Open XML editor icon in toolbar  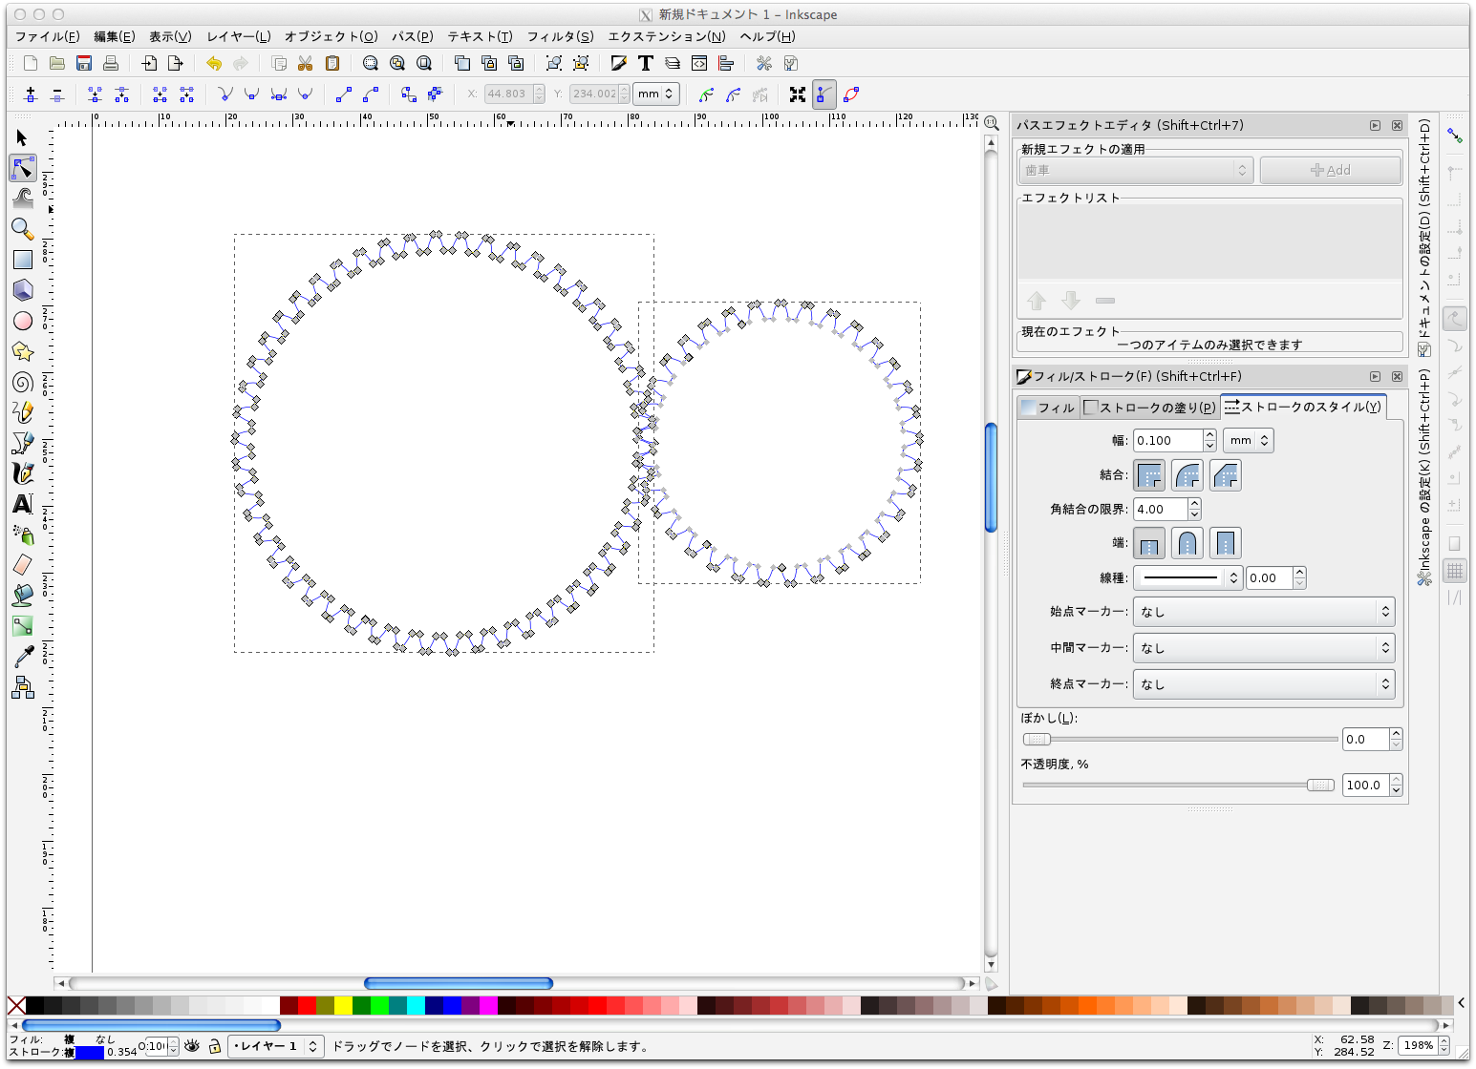pos(699,63)
